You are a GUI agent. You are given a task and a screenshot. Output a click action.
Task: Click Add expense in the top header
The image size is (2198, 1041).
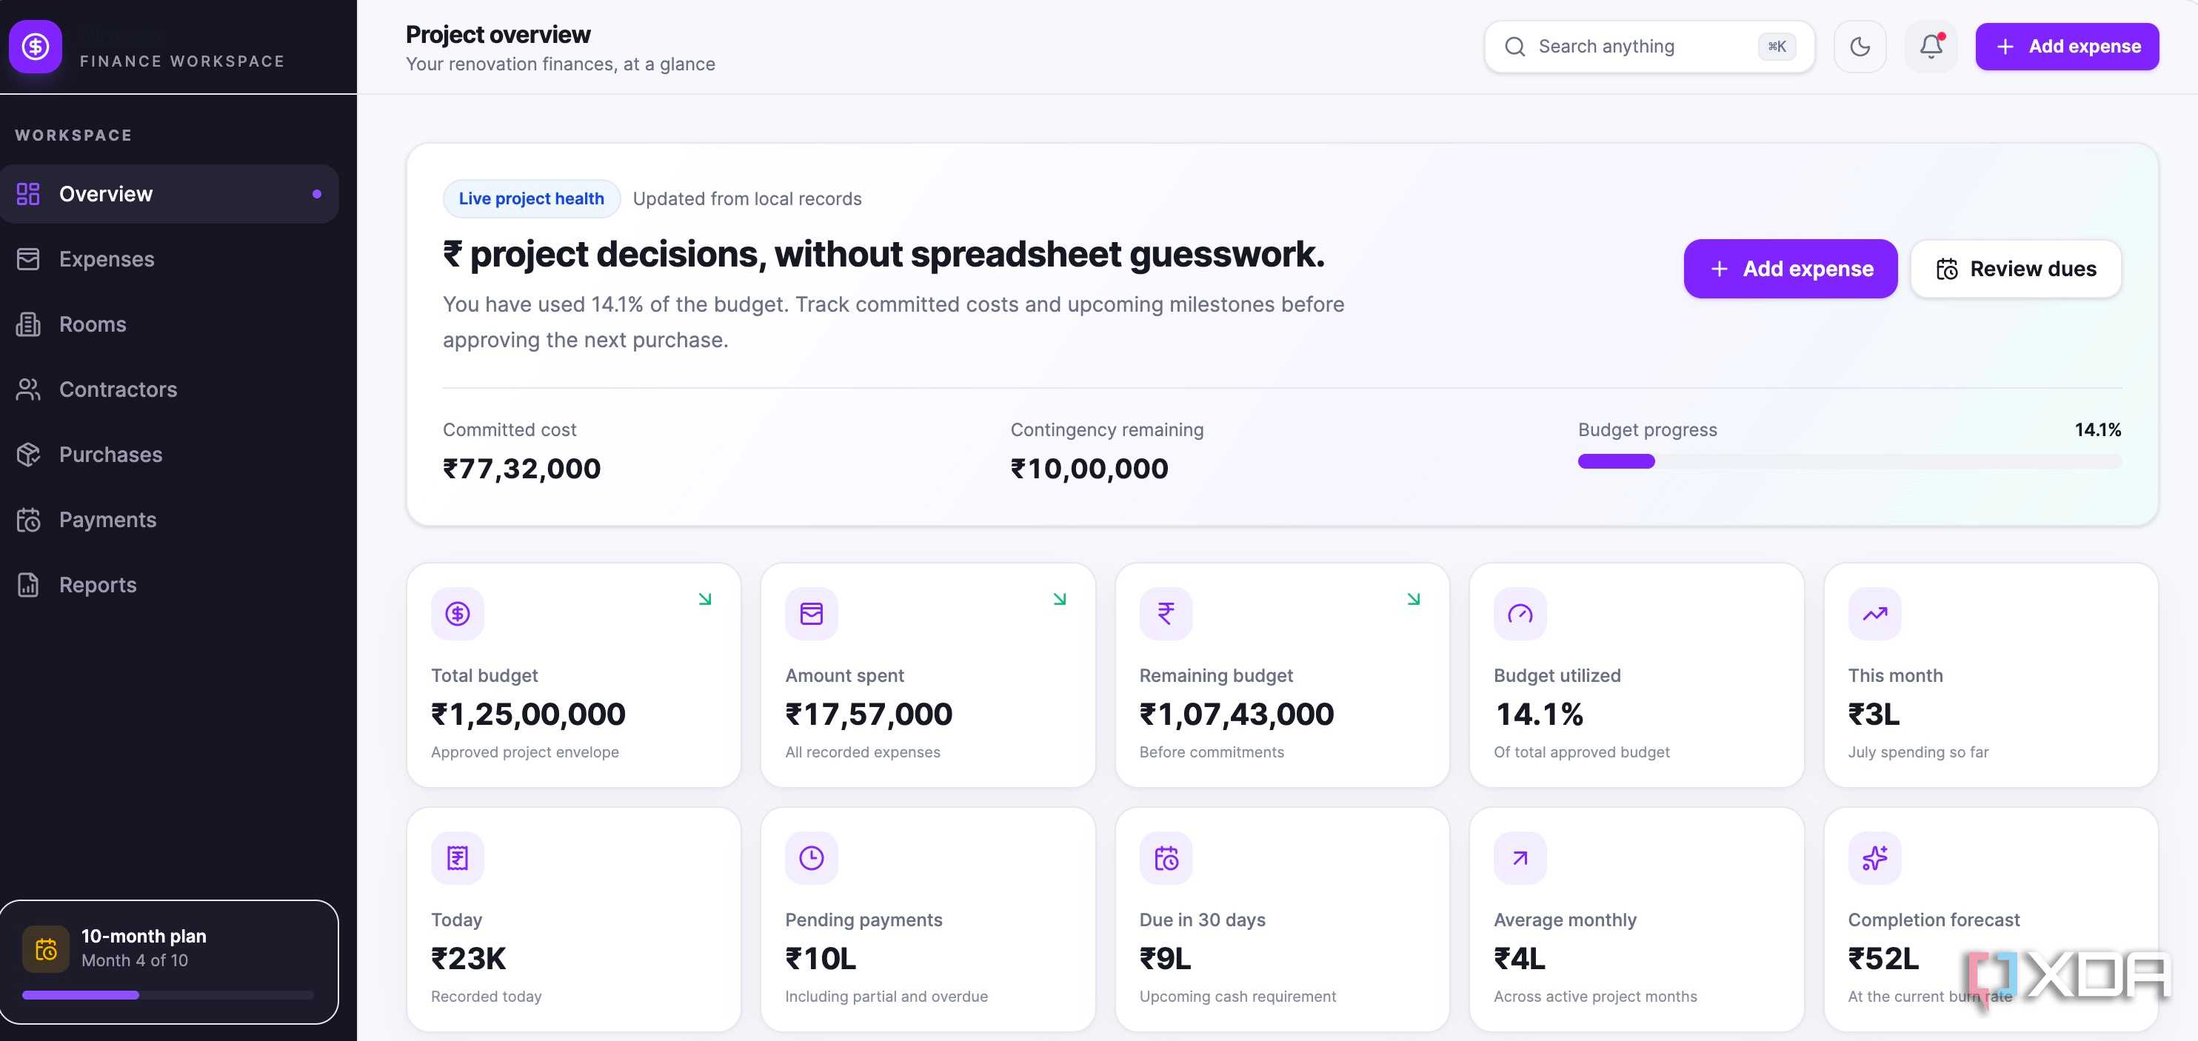point(2067,46)
